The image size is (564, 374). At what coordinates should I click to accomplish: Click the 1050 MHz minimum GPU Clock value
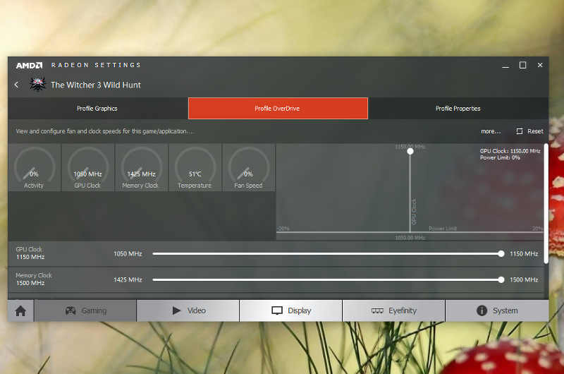(x=128, y=254)
